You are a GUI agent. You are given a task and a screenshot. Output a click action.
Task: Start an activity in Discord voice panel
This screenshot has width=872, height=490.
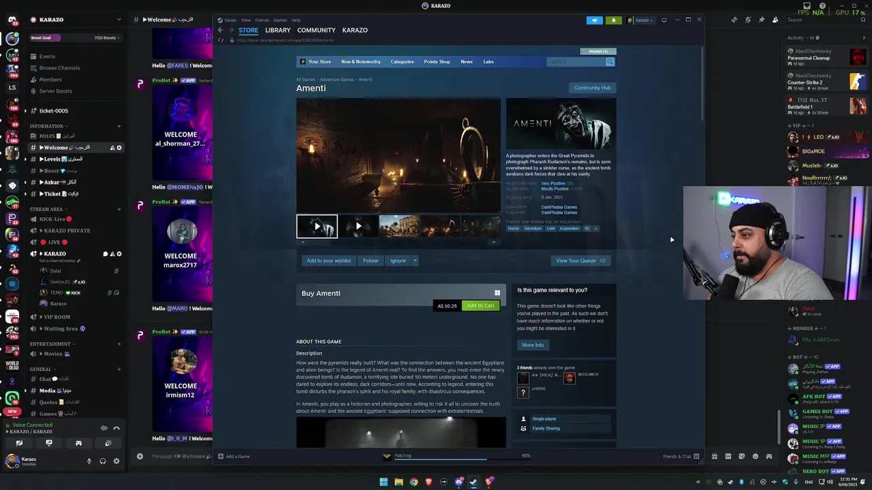[78, 443]
